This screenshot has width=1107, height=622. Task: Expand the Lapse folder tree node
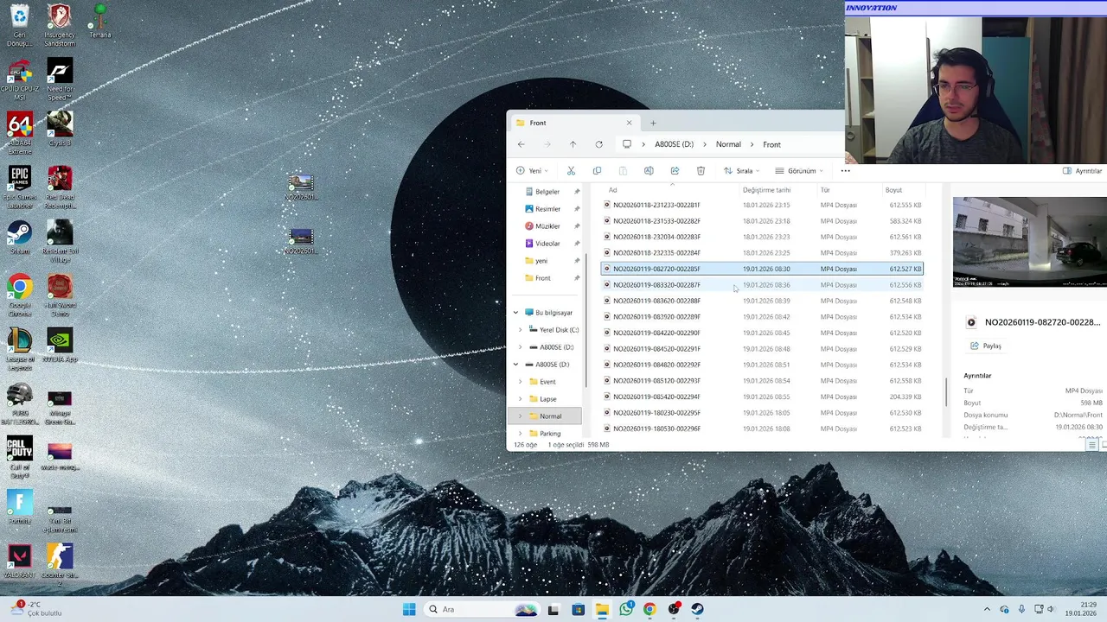[x=521, y=399]
